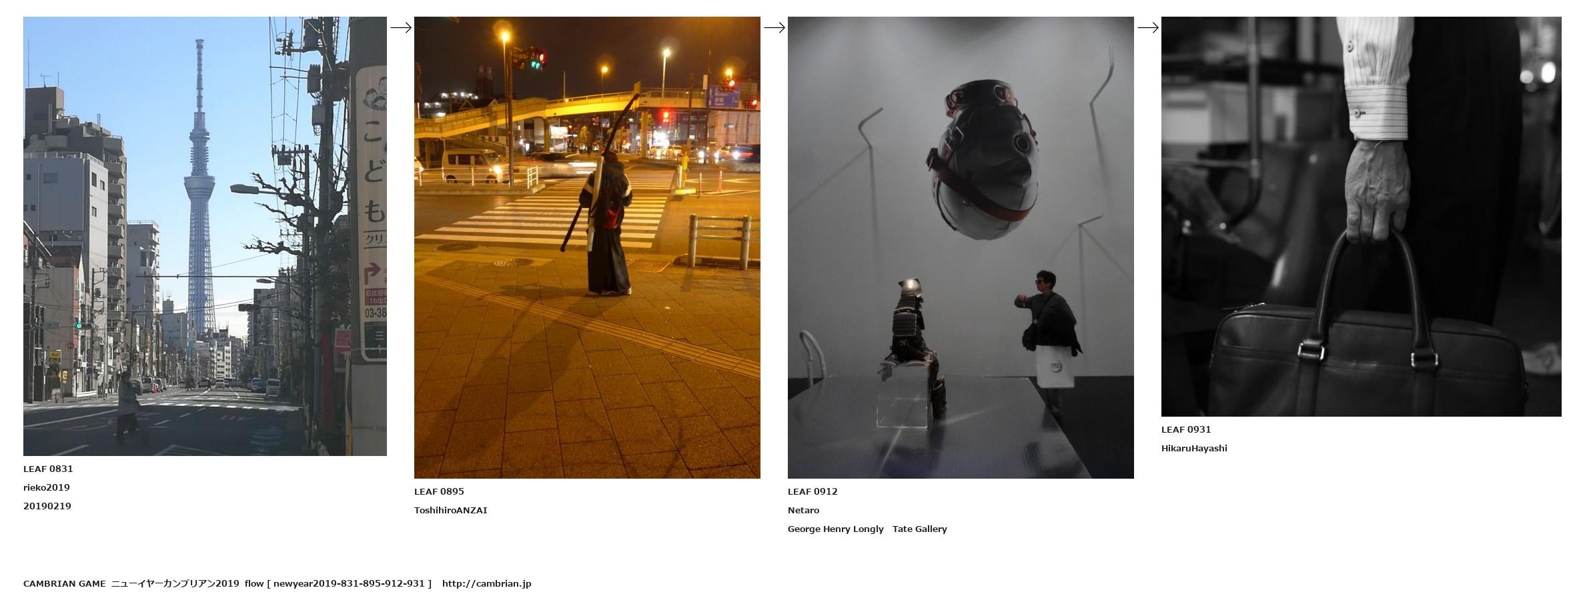Click the arrow before the briefcase photo
Image resolution: width=1585 pixels, height=600 pixels.
click(x=1148, y=28)
